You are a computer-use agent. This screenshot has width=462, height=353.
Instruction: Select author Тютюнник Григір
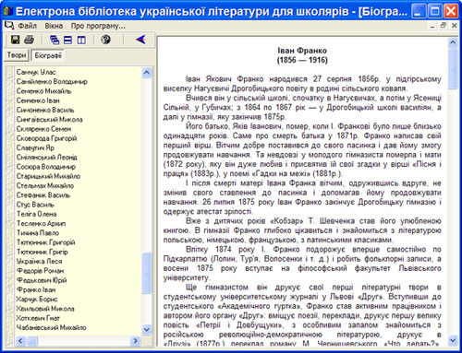pos(42,252)
